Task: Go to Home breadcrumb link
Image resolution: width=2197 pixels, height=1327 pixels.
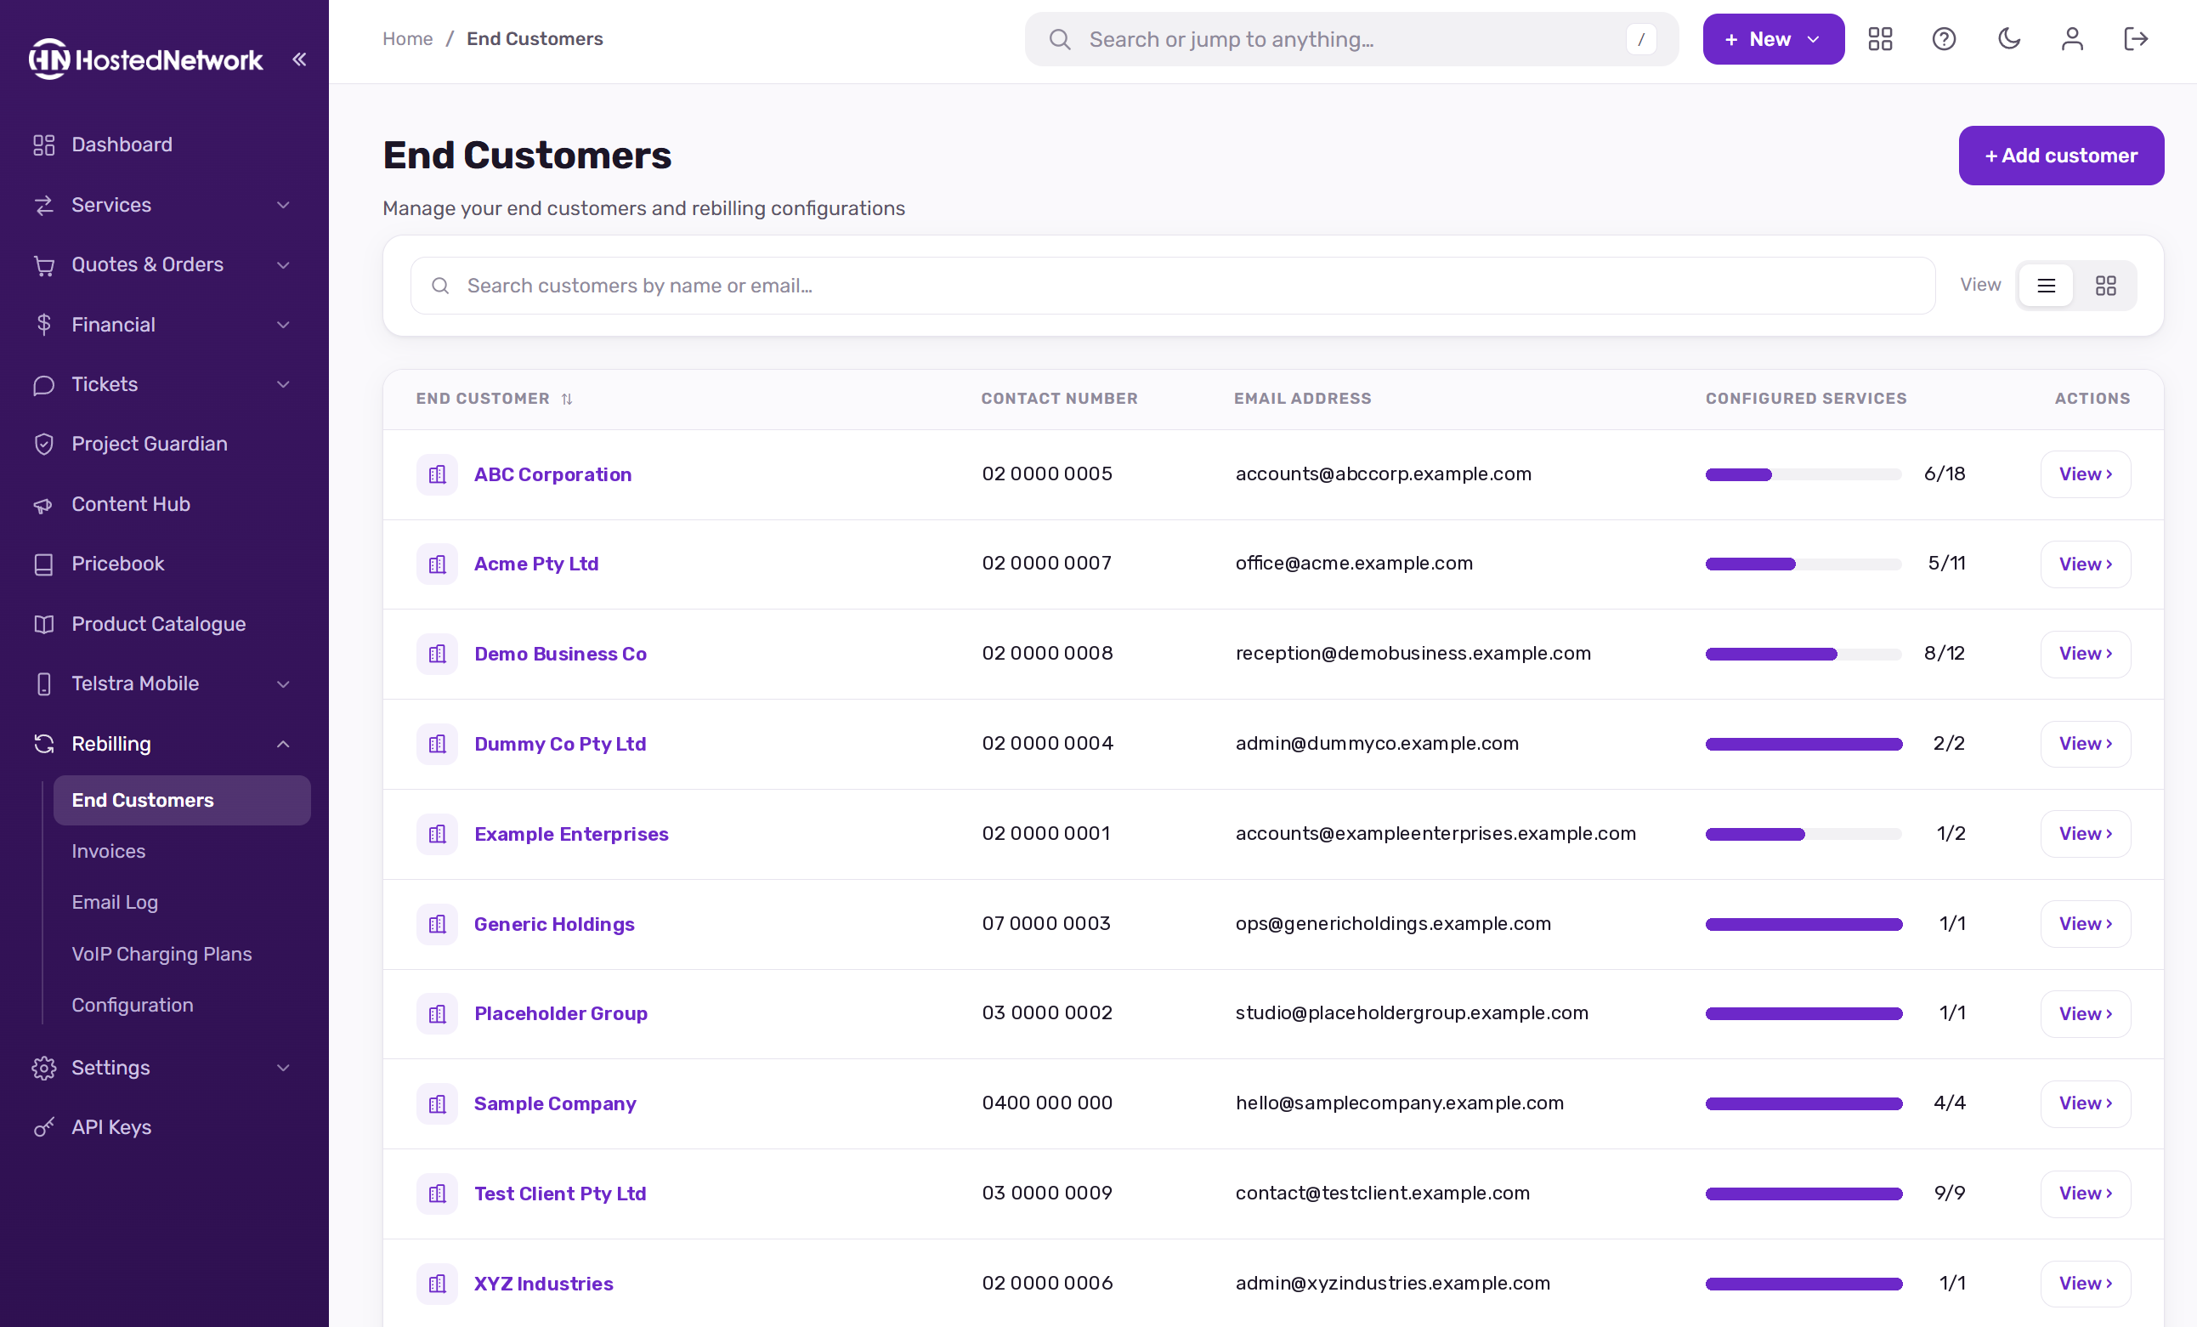Action: pos(407,39)
